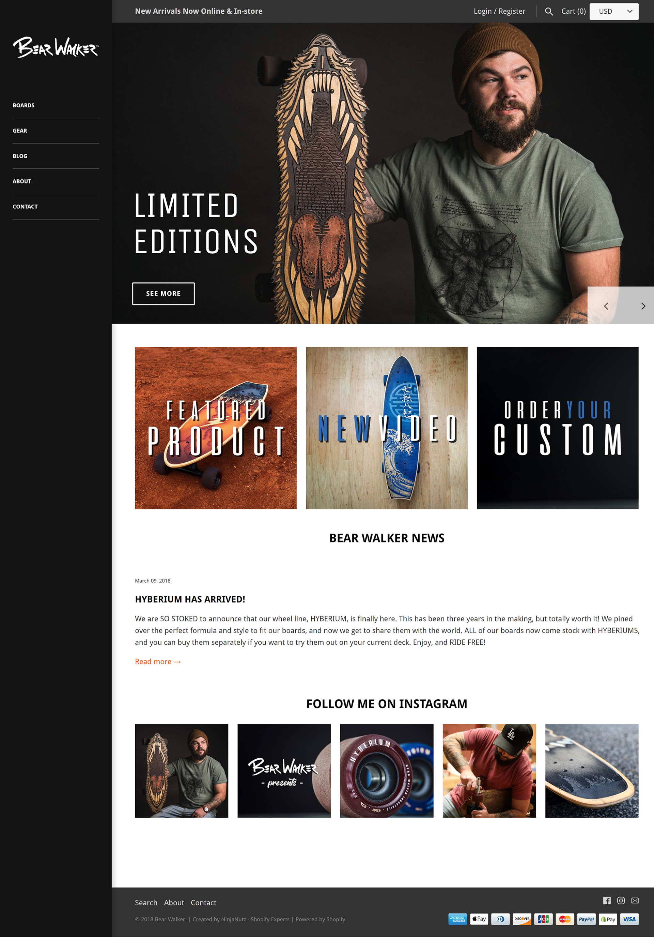Screen dimensions: 654x937
Task: Click the See More button
Action: pyautogui.click(x=163, y=294)
